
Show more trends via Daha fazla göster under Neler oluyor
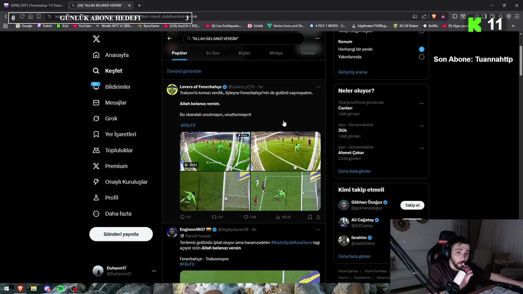pyautogui.click(x=355, y=171)
